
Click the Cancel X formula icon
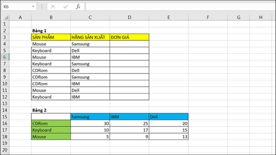(53, 7)
